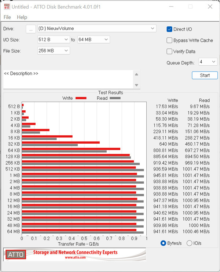
Task: Click the Transfer Rate - GB/s axis label
Action: 78,244
